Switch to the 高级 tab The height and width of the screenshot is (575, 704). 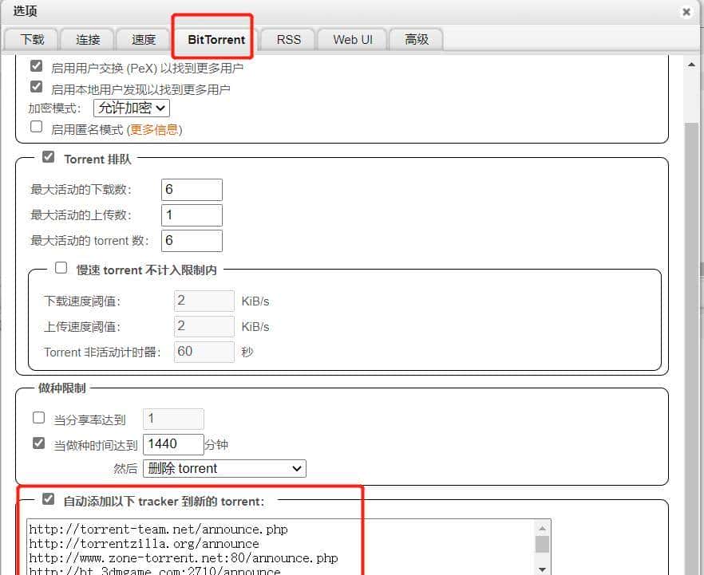[417, 39]
